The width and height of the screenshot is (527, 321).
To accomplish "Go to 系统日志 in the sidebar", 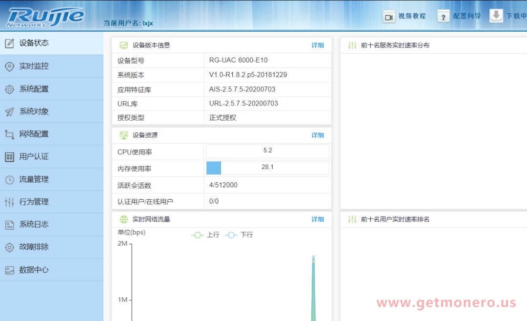I will pyautogui.click(x=34, y=225).
